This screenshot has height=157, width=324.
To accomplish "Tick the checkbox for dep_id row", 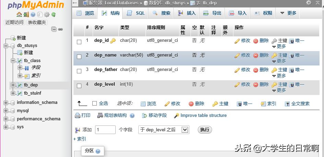I will pos(79,42).
